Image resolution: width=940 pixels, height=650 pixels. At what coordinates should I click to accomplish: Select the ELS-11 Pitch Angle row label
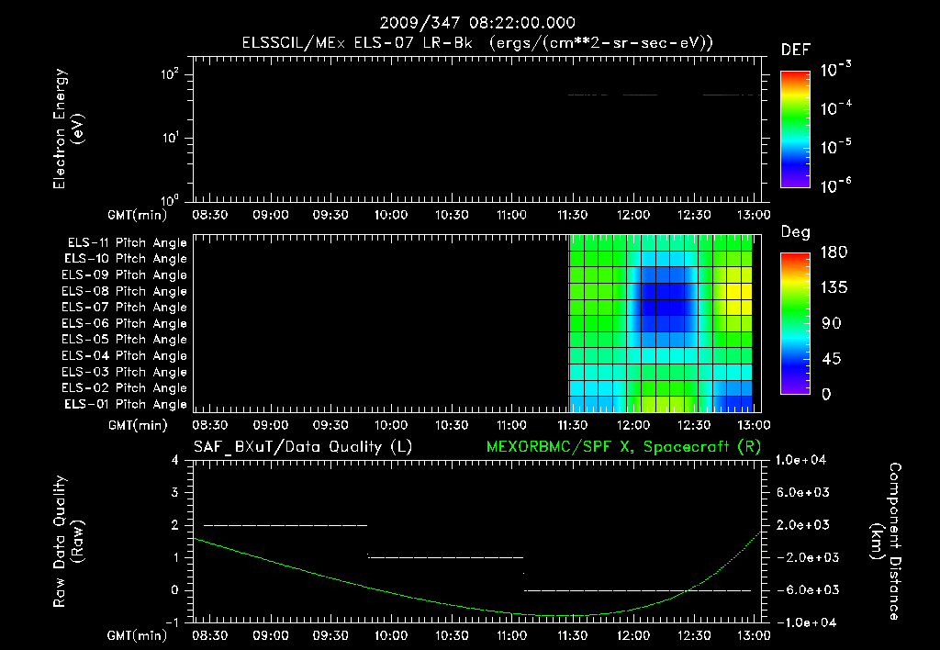click(x=127, y=243)
